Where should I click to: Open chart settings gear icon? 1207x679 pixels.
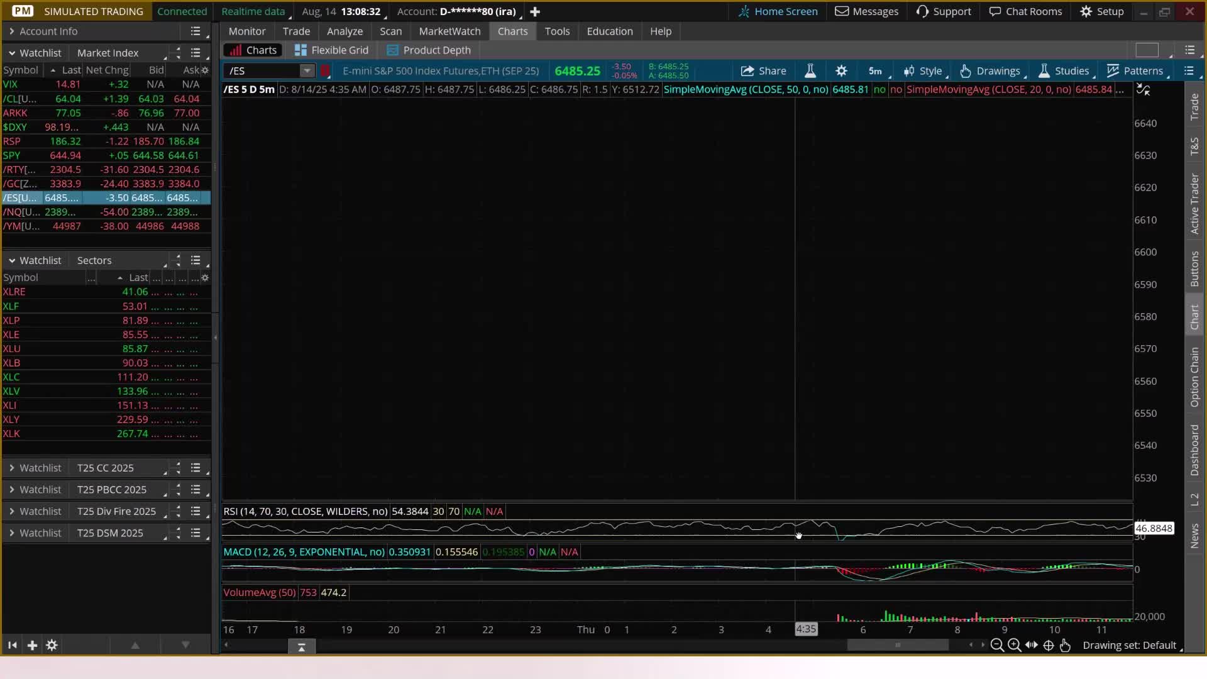841,71
